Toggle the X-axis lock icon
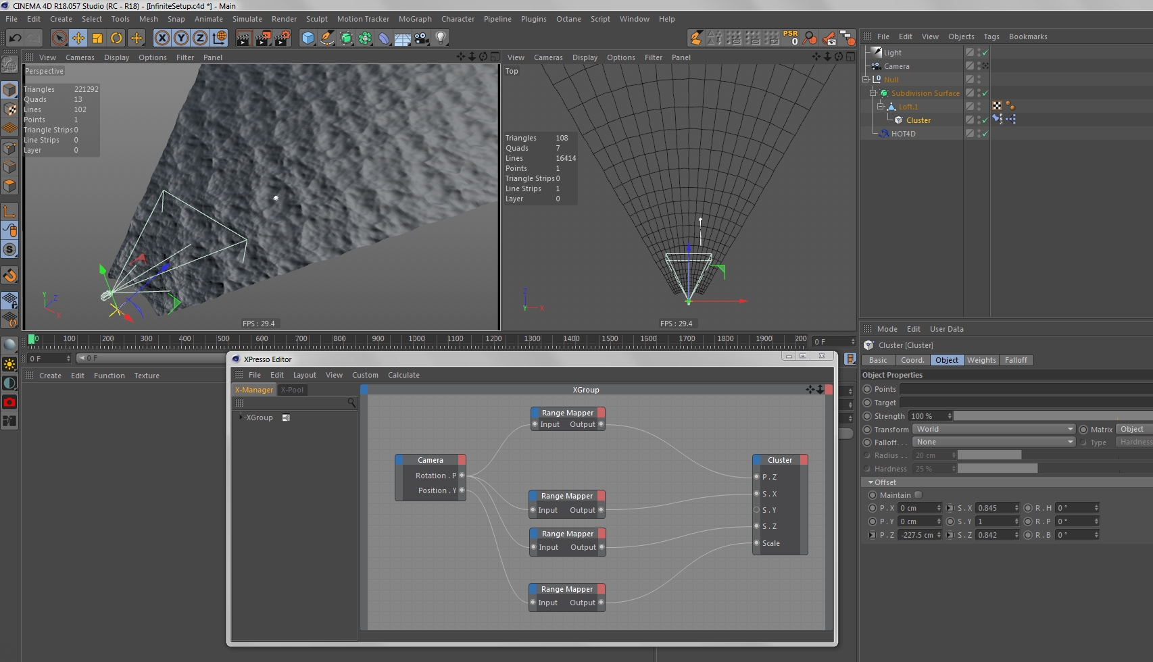The image size is (1153, 662). 162,38
